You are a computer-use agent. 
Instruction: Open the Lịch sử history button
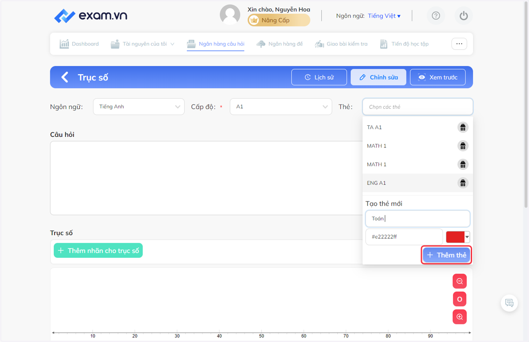(319, 77)
